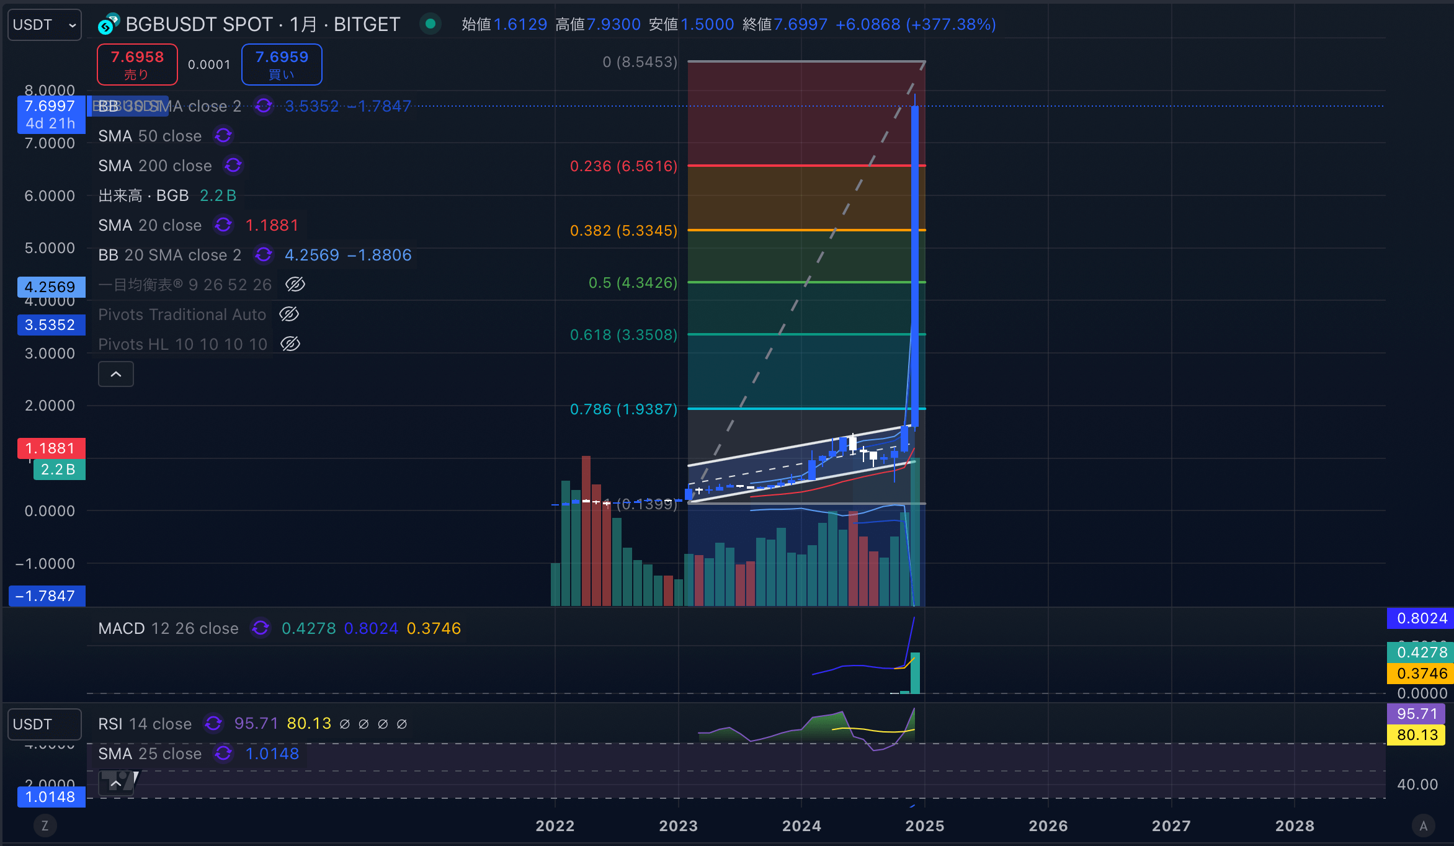Click the Fibonacci 0.5 (4.3426) green level
1454x846 pixels.
tap(806, 282)
